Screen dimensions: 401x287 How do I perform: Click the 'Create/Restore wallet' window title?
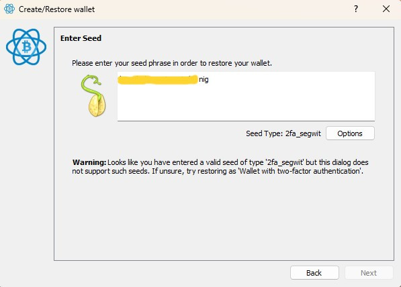click(x=56, y=9)
